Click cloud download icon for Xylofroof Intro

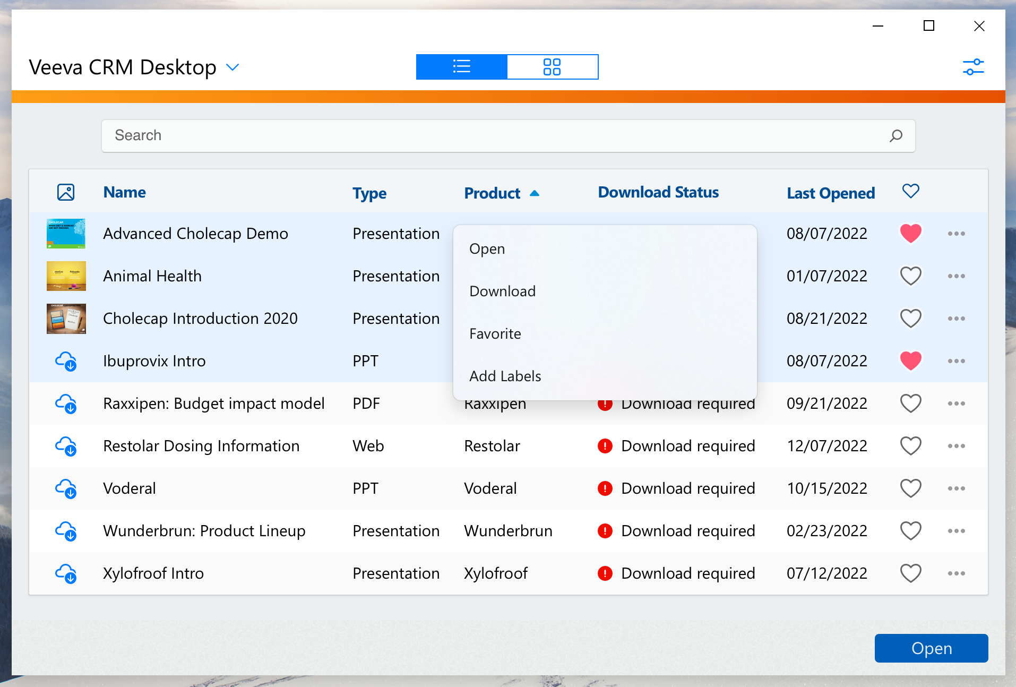[x=66, y=573]
